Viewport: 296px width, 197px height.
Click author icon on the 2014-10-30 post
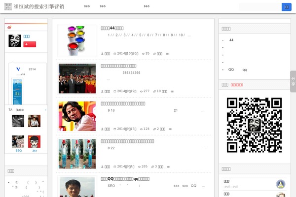102,54
